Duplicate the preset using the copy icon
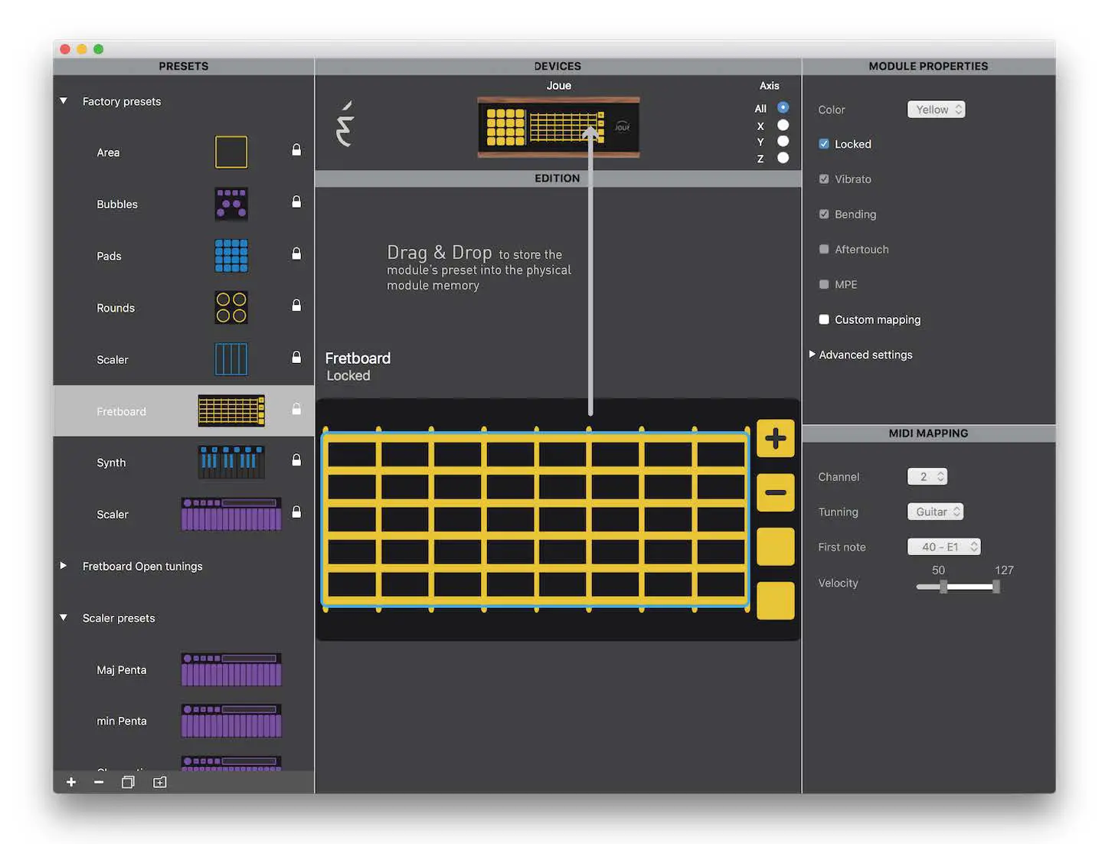Viewport: 1115px width, 844px height. click(x=128, y=782)
